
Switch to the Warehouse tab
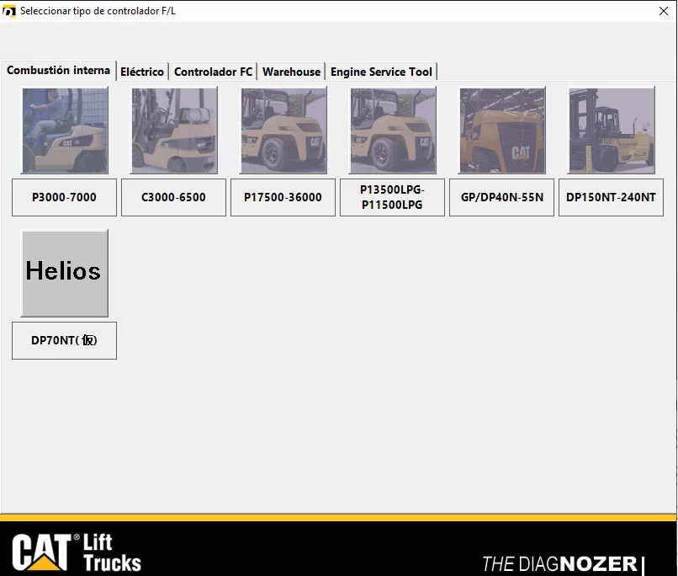coord(291,72)
